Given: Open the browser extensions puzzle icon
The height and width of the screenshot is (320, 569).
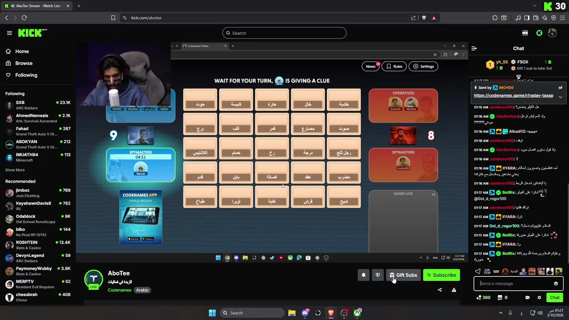Looking at the screenshot, I should [495, 18].
